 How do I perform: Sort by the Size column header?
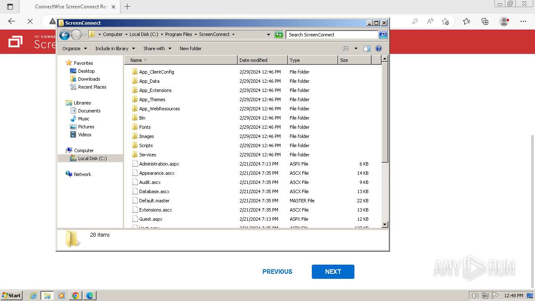(x=354, y=60)
